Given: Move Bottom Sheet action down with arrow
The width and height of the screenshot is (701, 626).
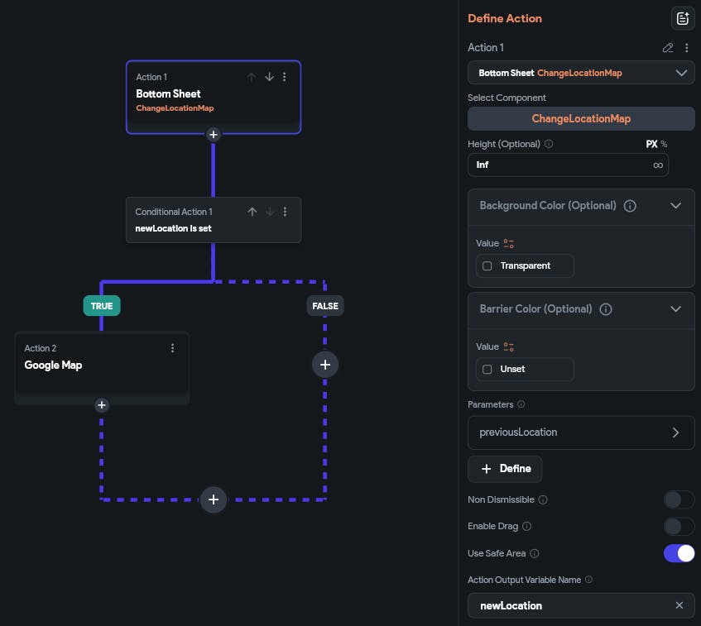Looking at the screenshot, I should tap(269, 77).
